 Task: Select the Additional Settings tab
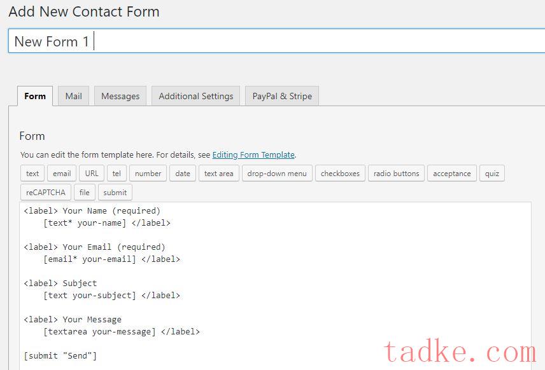196,96
